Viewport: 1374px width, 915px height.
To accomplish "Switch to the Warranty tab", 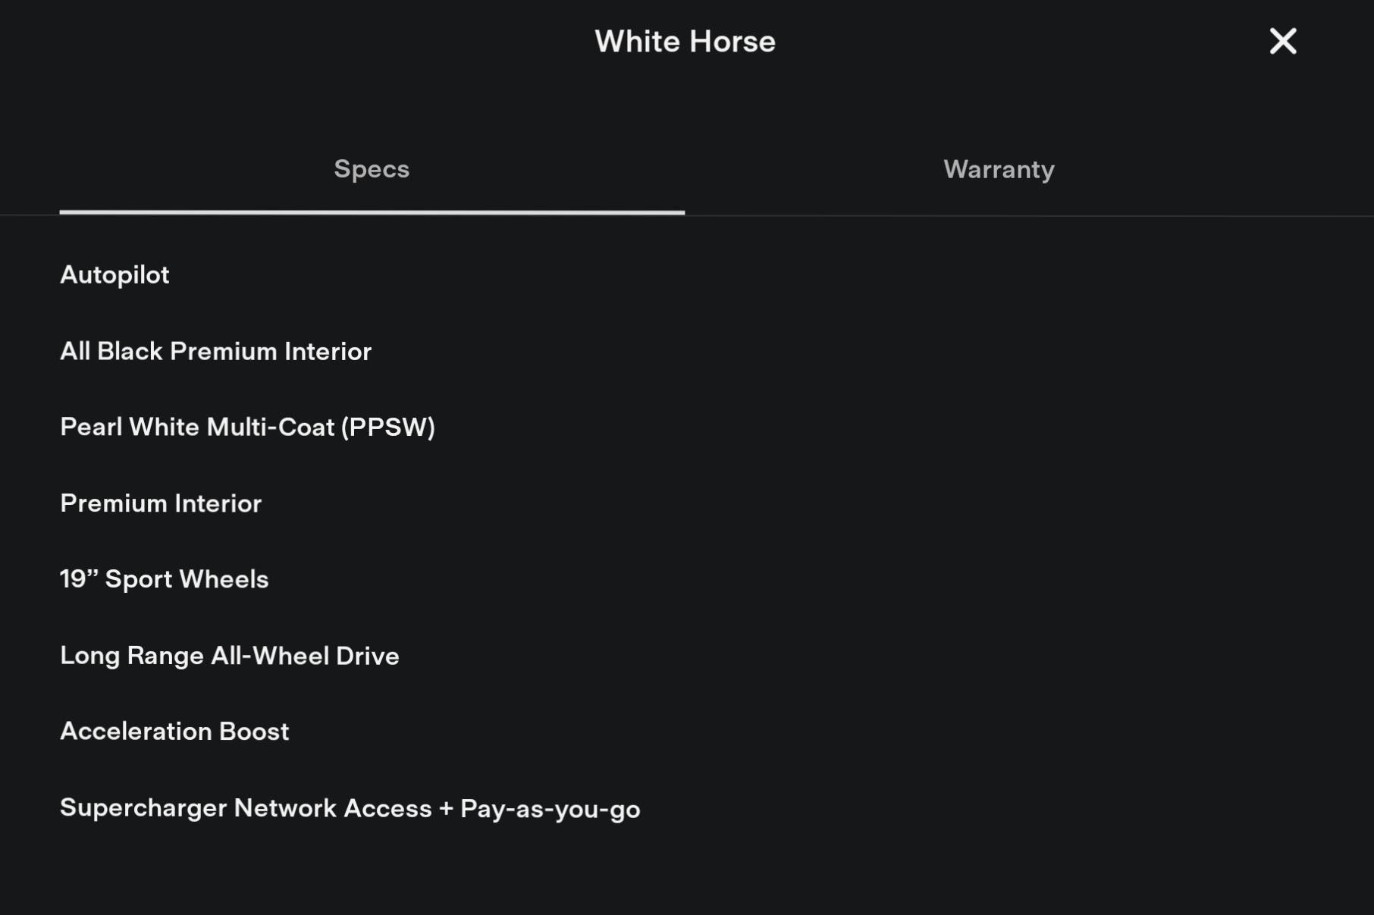I will point(999,169).
